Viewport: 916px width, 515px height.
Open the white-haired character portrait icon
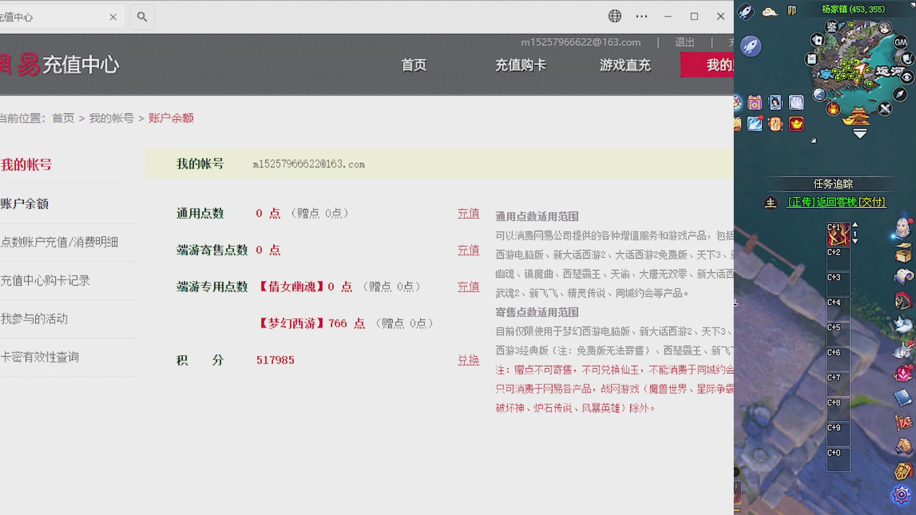click(x=902, y=227)
